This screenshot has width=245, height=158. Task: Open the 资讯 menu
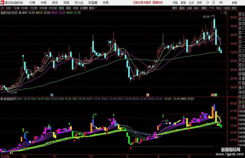[55, 3]
